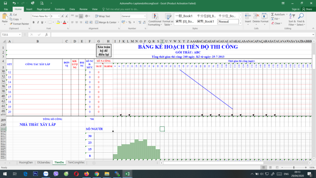Click the Name Box showing T211

tap(11, 35)
